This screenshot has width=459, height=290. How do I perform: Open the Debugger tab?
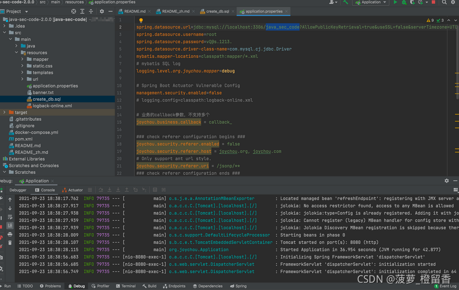coord(18,190)
